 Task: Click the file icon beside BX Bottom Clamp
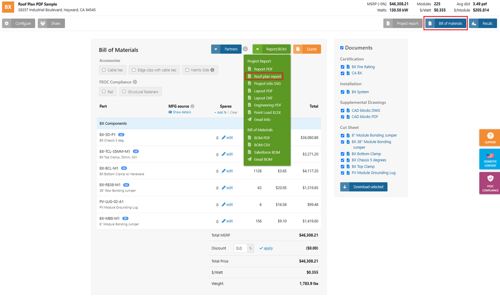point(348,154)
